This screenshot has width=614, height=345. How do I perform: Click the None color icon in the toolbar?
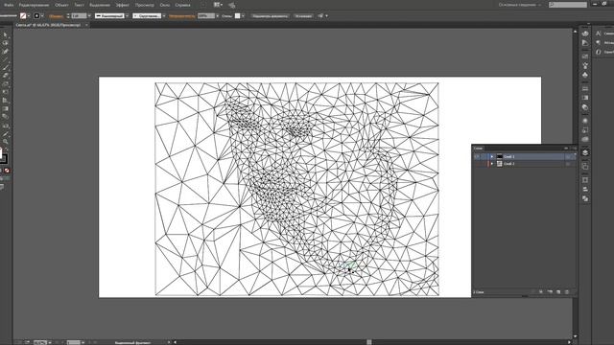pos(8,171)
